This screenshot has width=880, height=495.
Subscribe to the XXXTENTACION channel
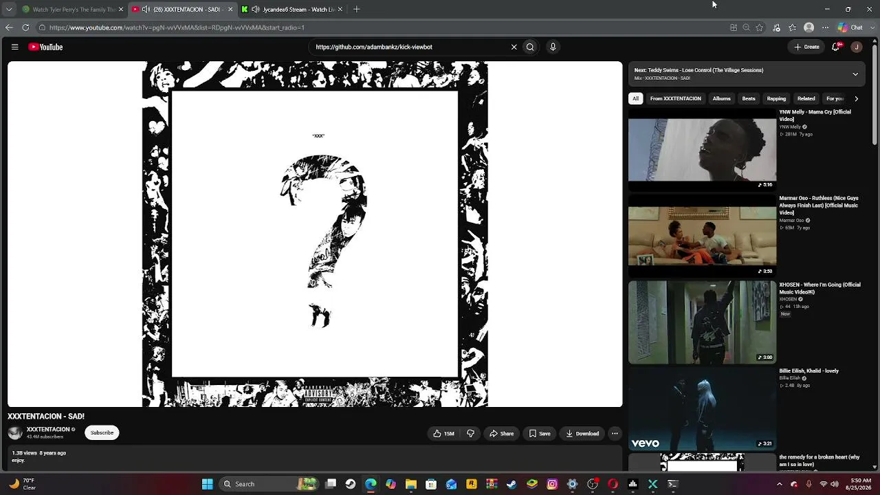(x=102, y=432)
